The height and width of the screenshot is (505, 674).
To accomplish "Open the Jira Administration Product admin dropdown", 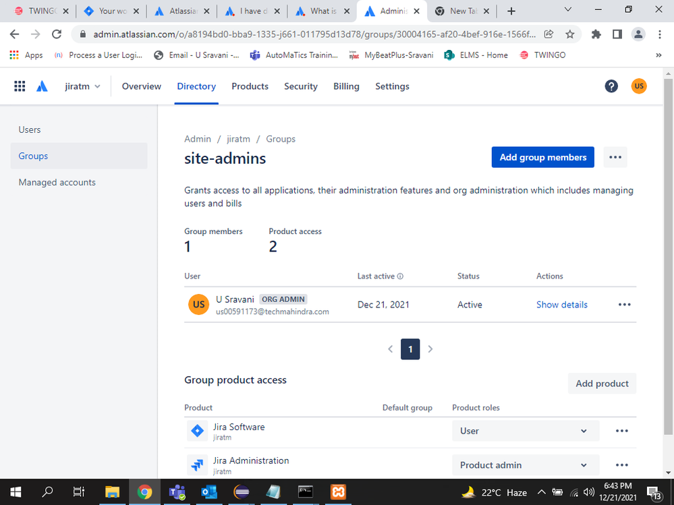I will [526, 465].
